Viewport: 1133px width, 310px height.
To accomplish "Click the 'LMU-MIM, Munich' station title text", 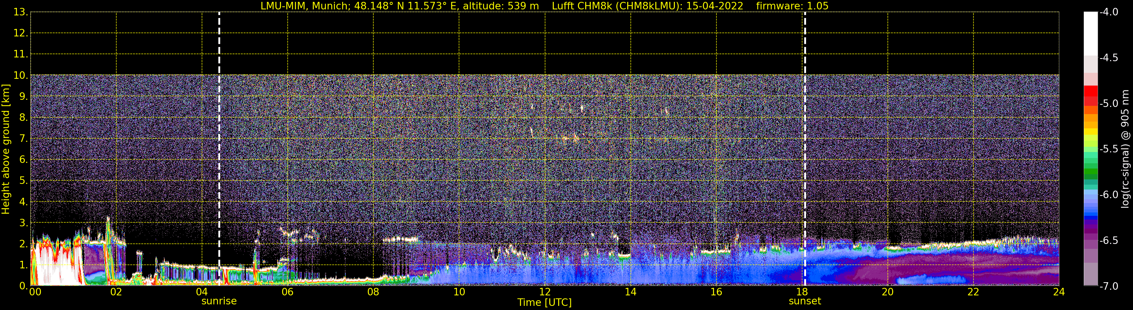I will click(x=304, y=6).
